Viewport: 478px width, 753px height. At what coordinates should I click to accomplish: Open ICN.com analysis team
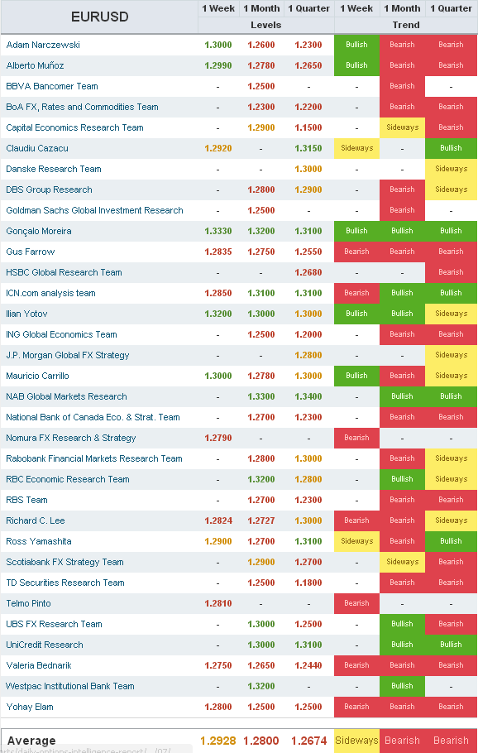(x=51, y=292)
